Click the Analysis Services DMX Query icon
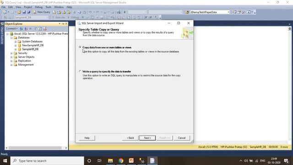The width and height of the screenshot is (293, 165). coord(64,12)
